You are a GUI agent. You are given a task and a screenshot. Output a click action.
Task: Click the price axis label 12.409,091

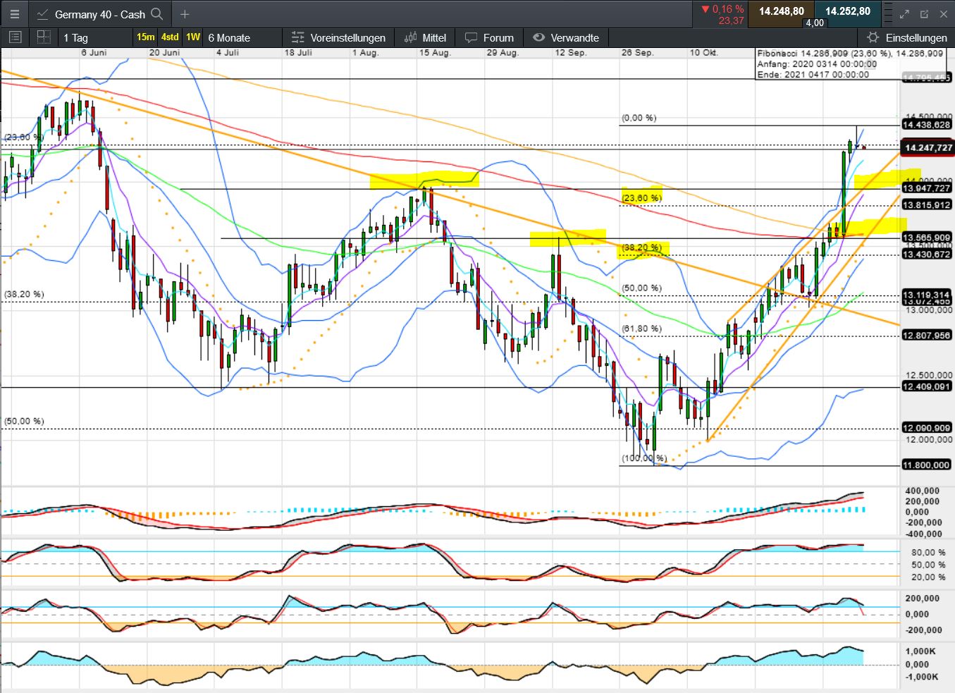(928, 386)
